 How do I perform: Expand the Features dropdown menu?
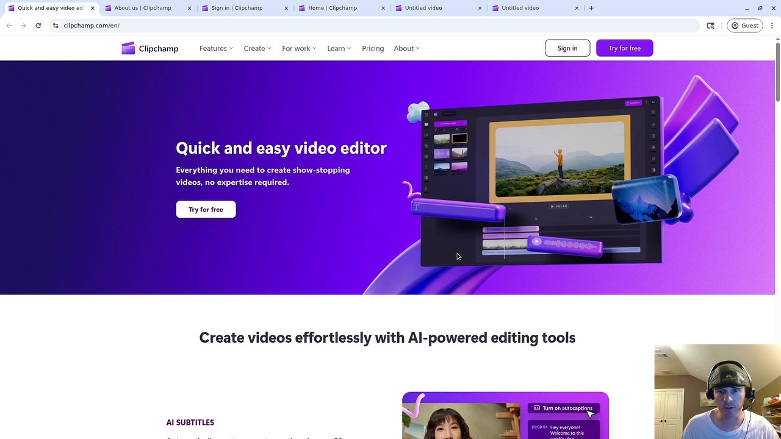[x=216, y=48]
